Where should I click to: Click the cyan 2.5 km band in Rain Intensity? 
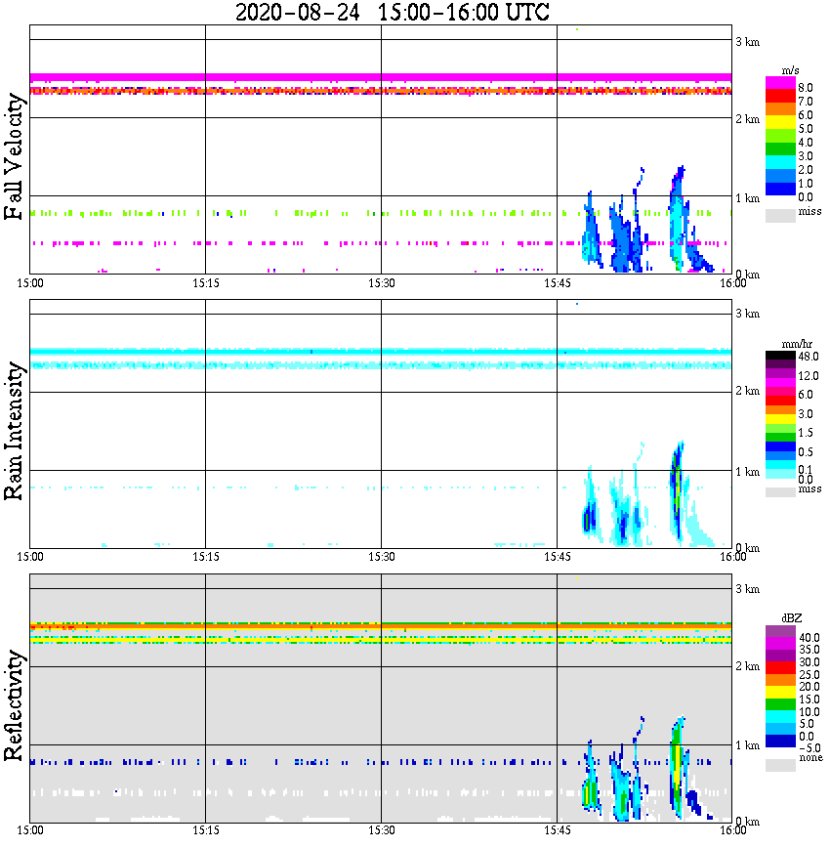coord(381,352)
